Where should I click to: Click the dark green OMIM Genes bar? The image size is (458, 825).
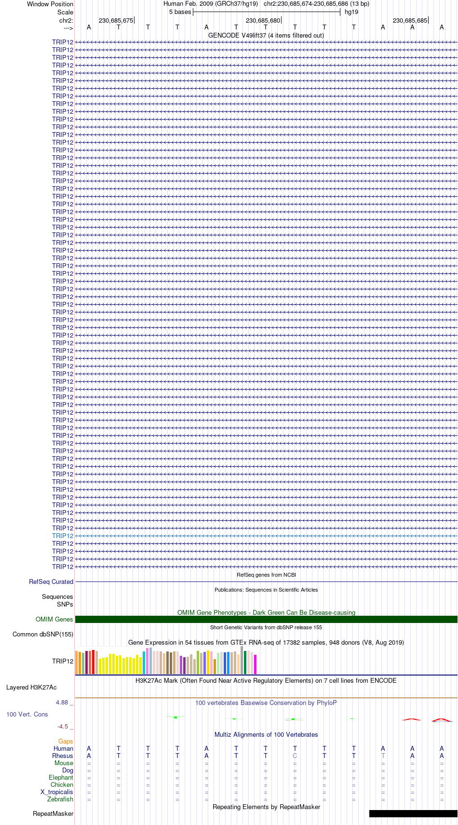[x=266, y=619]
